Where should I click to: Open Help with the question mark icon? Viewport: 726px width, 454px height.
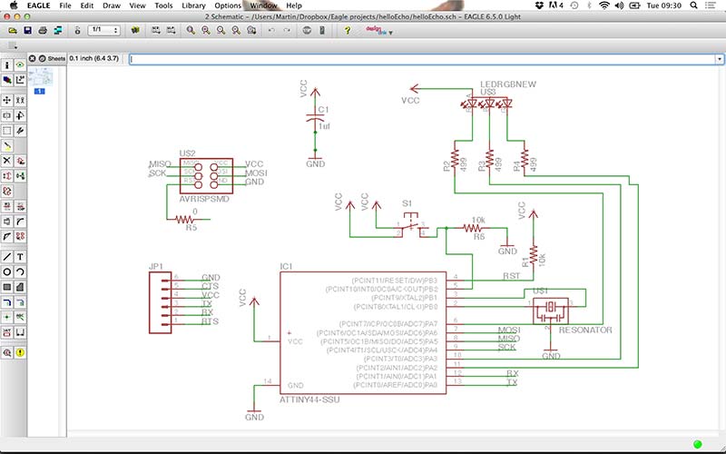pyautogui.click(x=348, y=31)
